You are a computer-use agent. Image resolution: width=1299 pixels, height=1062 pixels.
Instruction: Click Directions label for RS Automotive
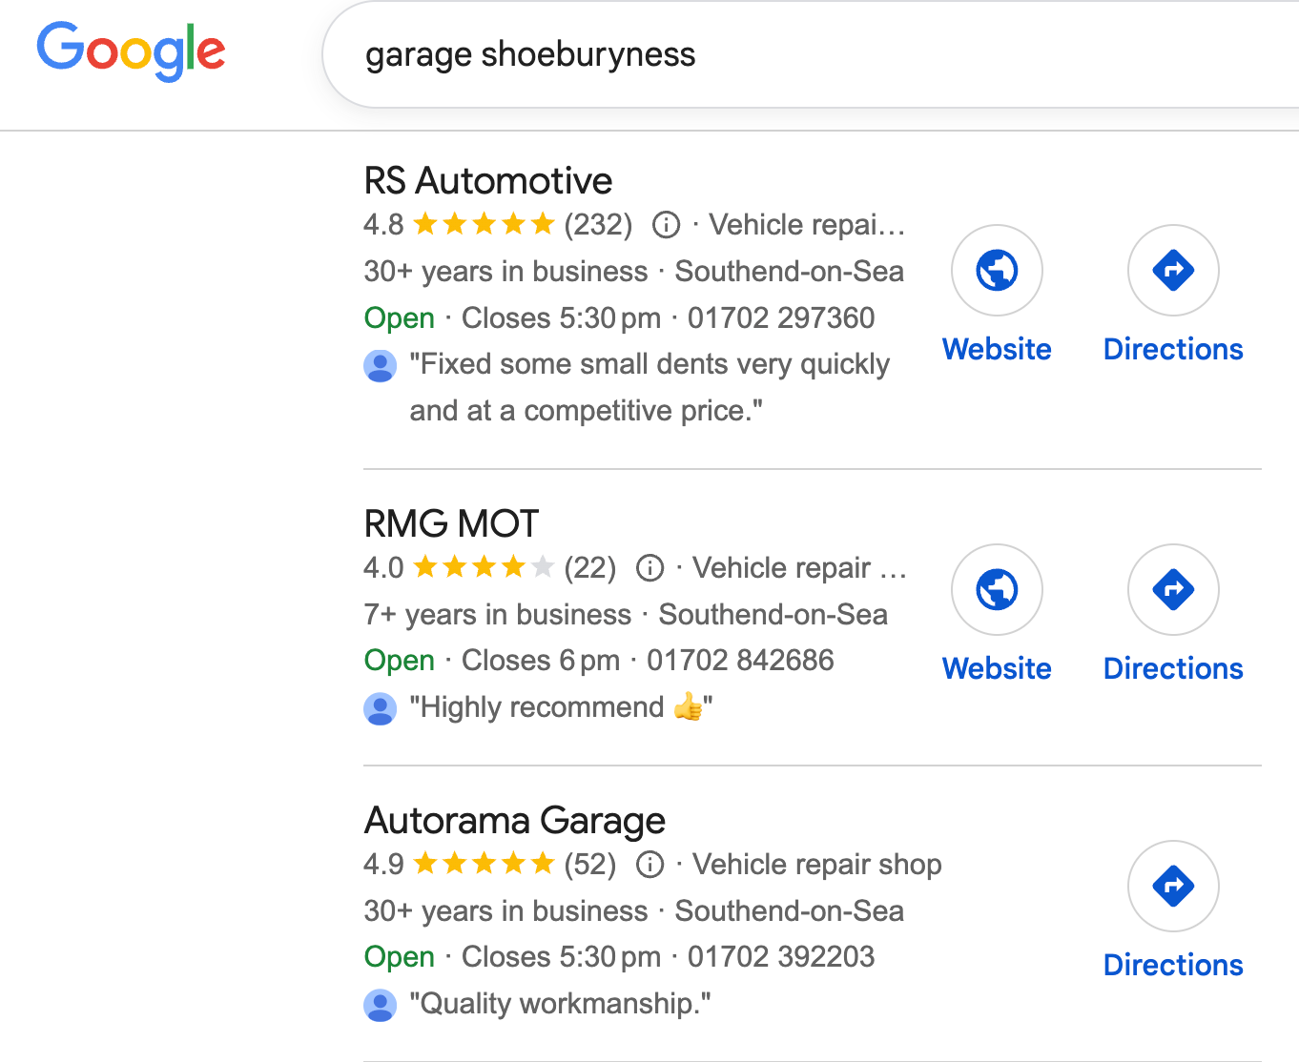(1173, 349)
